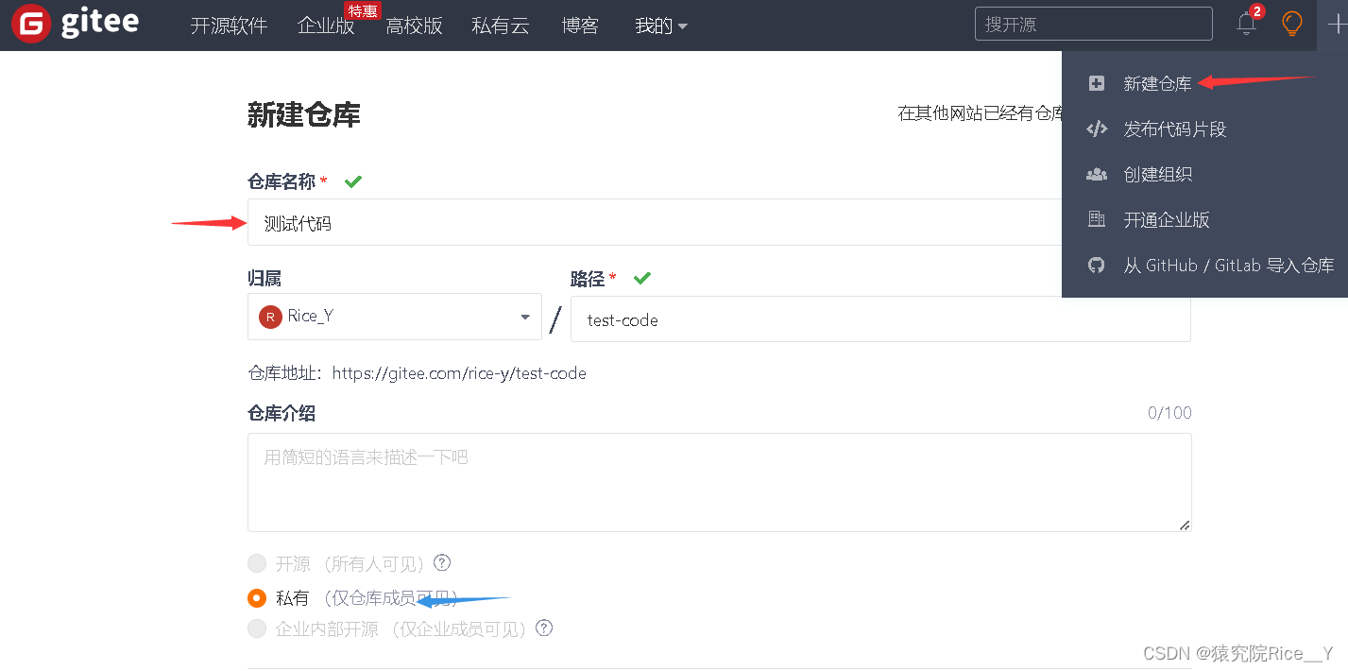
Task: Click the repository URL https://gitee.com/rice-y/test-code
Action: coord(459,373)
